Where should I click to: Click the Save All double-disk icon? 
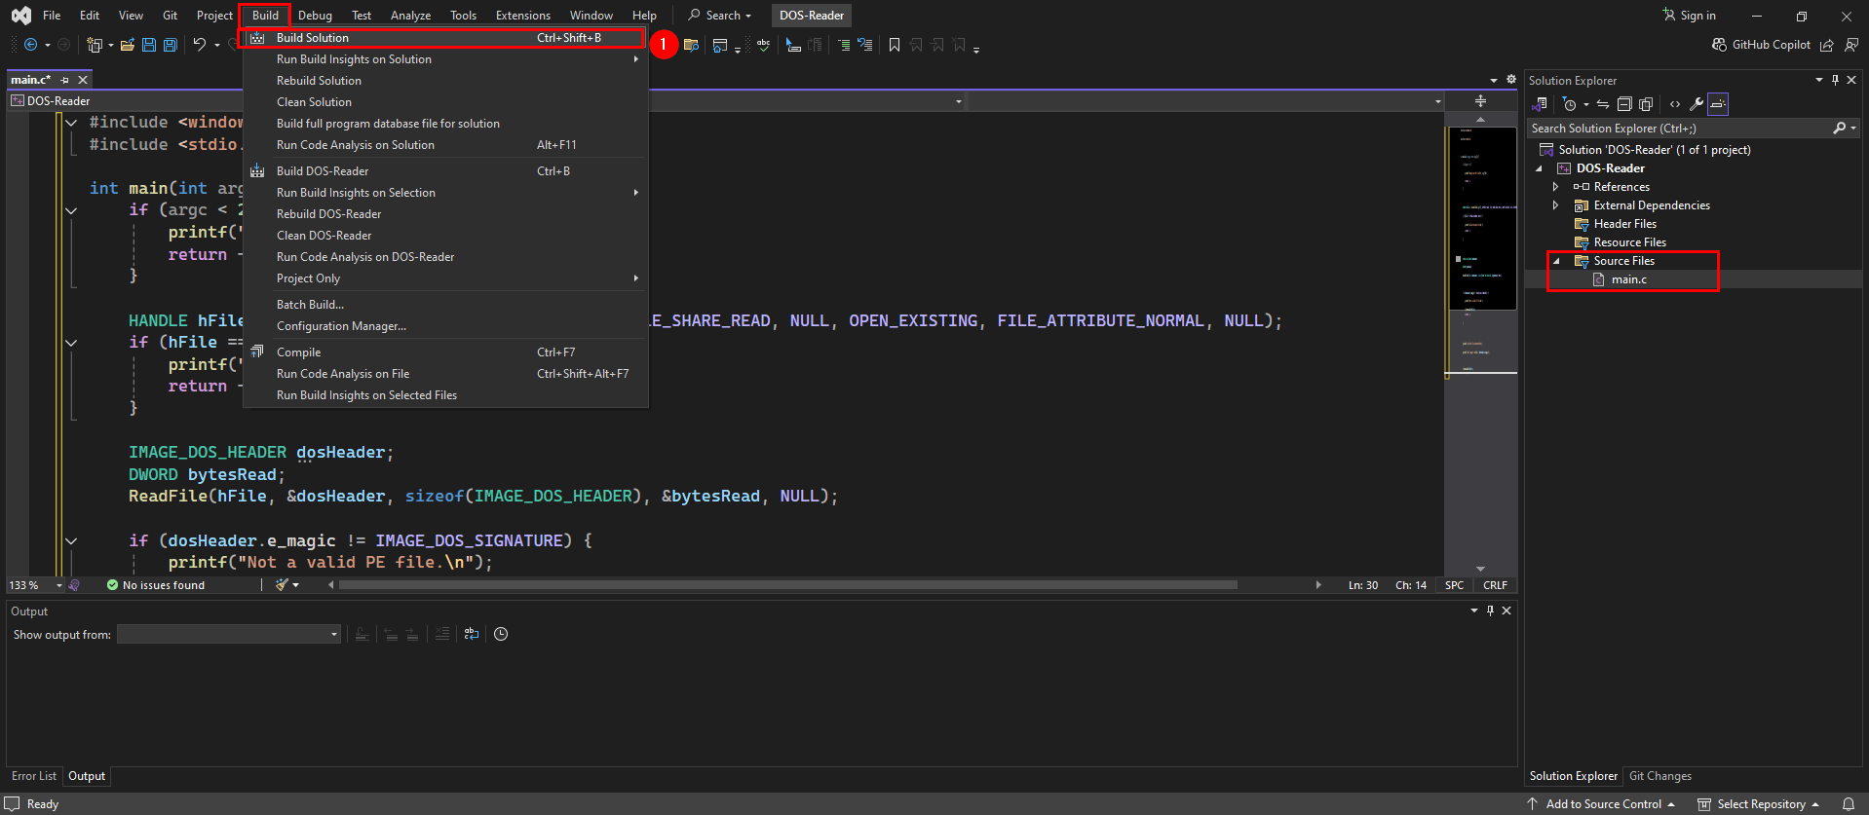pyautogui.click(x=171, y=45)
